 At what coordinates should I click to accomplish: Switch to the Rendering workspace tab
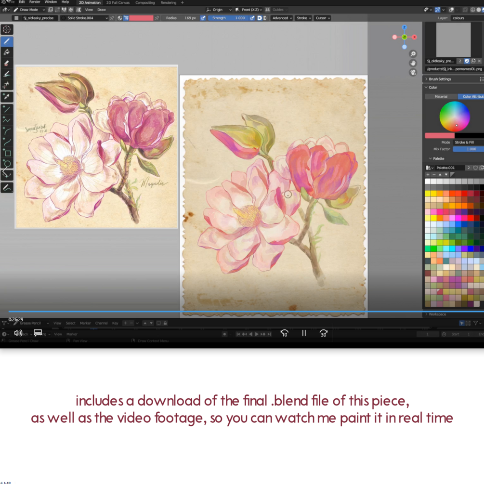click(168, 2)
